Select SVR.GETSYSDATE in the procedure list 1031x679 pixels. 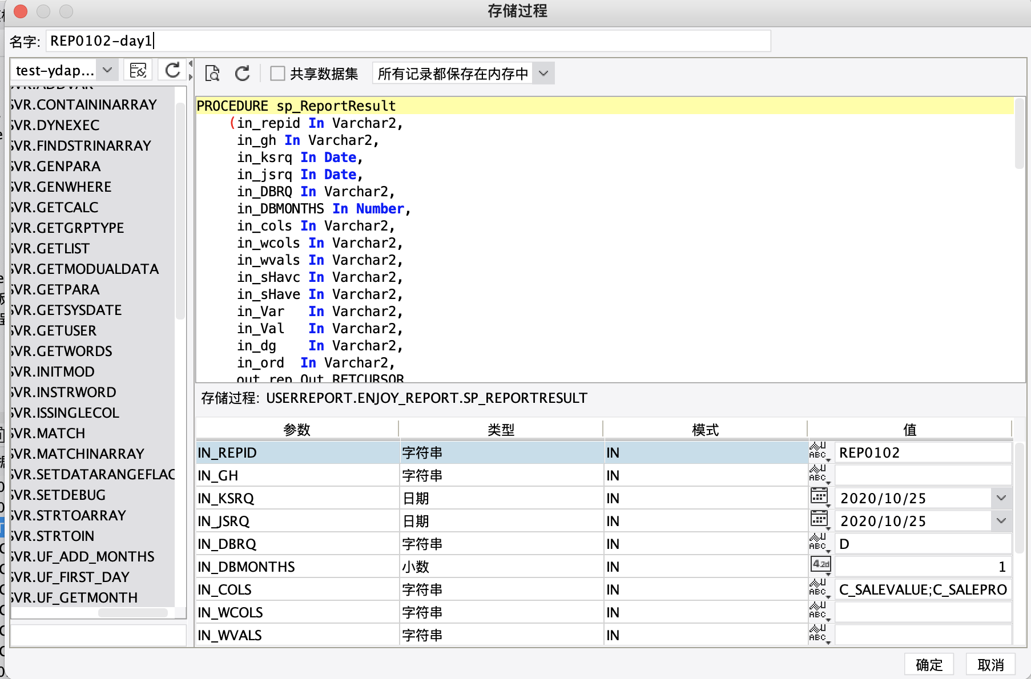point(66,310)
